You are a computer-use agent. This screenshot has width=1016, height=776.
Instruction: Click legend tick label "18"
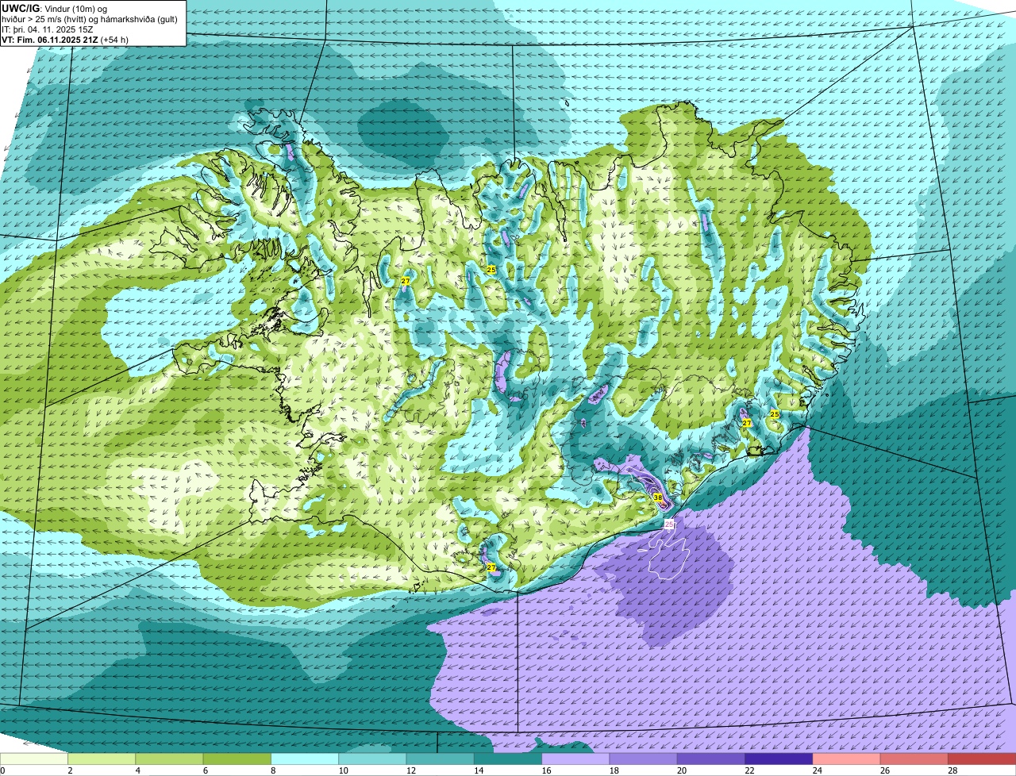[x=613, y=770]
